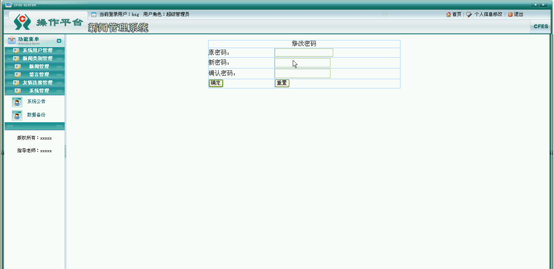Open 个人信息修改 in the top bar
The height and width of the screenshot is (269, 554).
[488, 14]
